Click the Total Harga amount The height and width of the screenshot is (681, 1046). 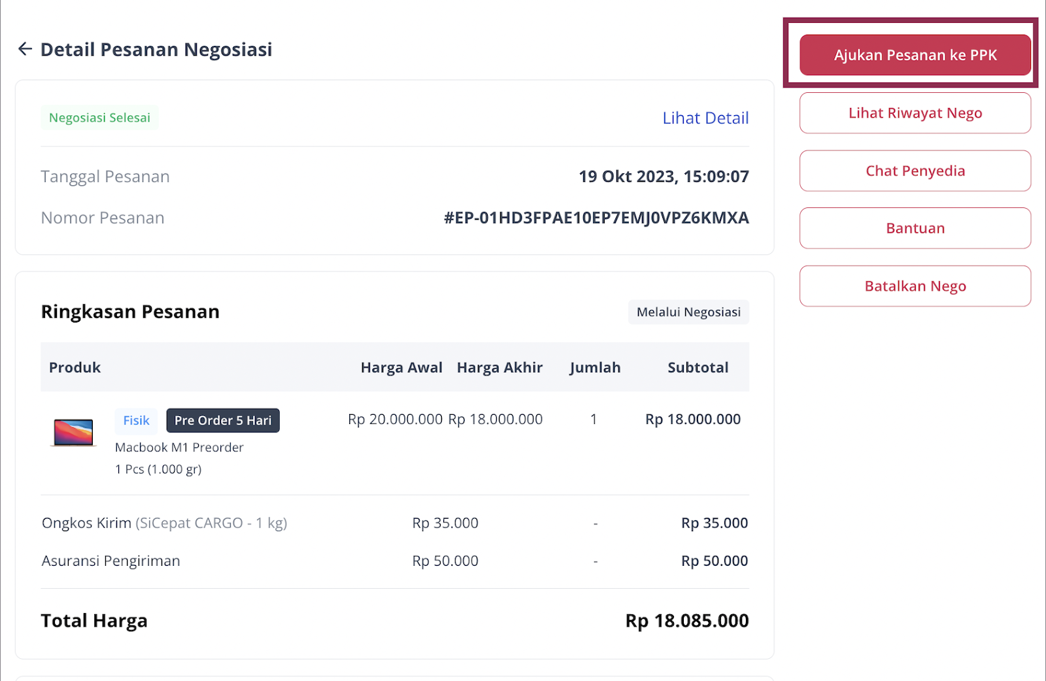tap(686, 620)
